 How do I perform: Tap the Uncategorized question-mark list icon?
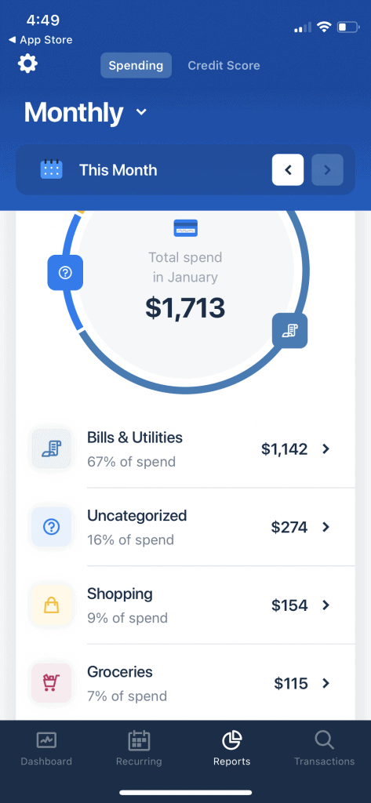(51, 527)
